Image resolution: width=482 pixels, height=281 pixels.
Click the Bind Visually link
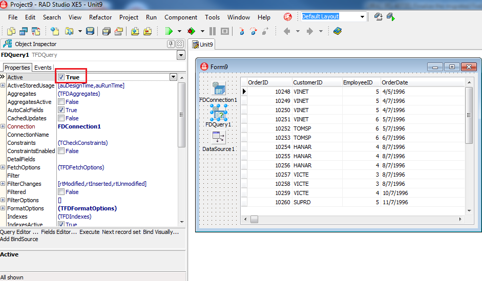161,232
